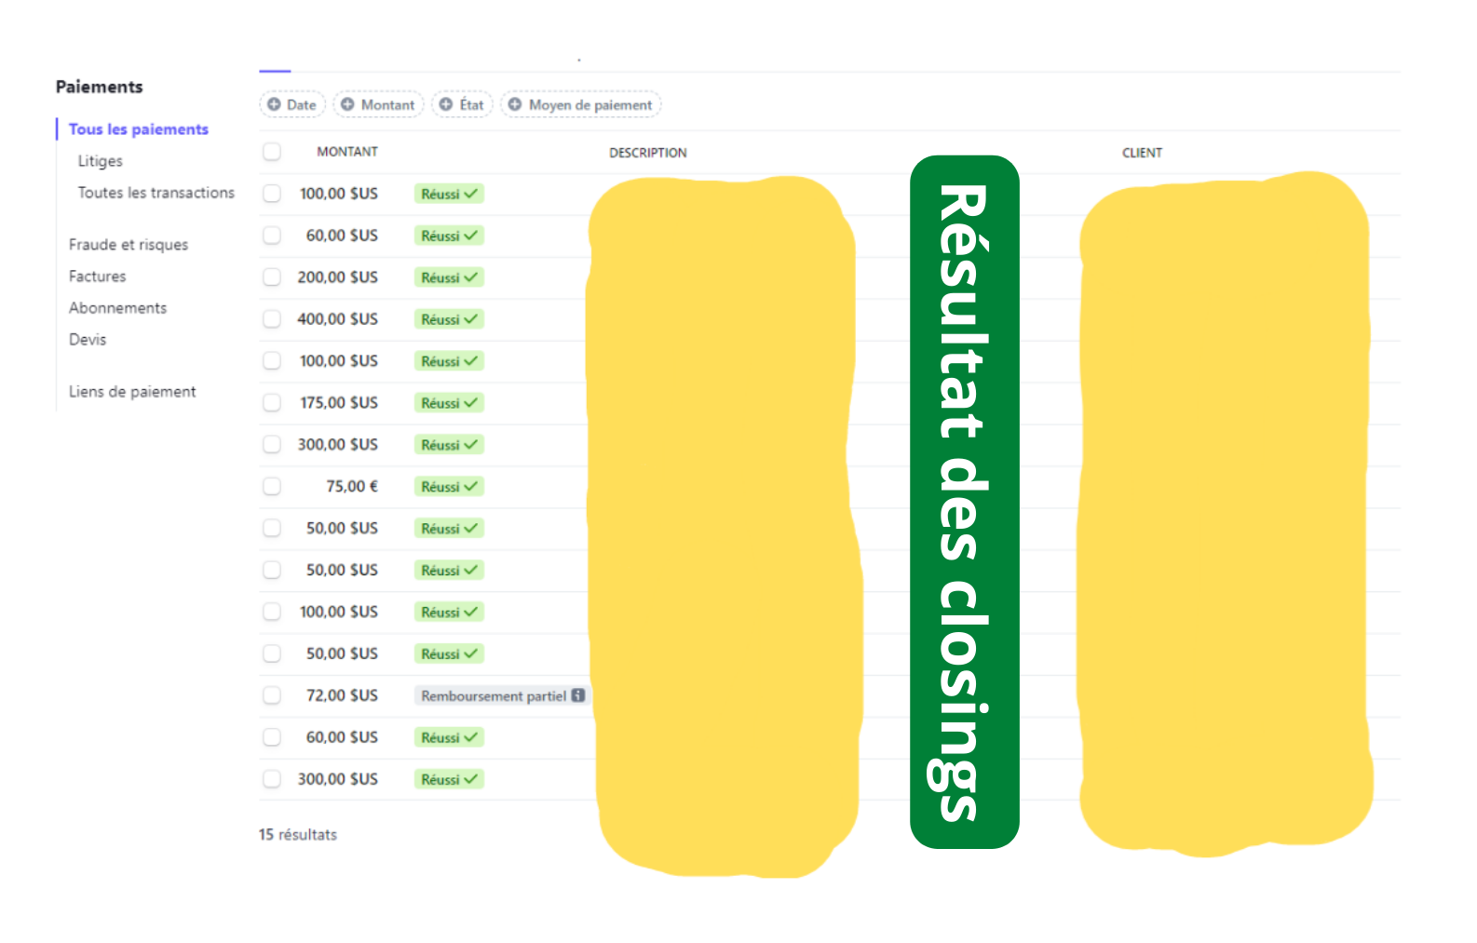Click Réussi badge in the 400,00 $US row
The height and width of the screenshot is (943, 1477).
pos(449,319)
